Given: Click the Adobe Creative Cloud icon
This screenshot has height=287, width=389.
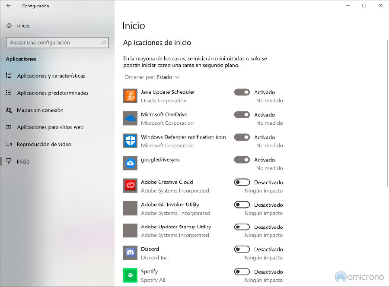Looking at the screenshot, I should point(130,186).
